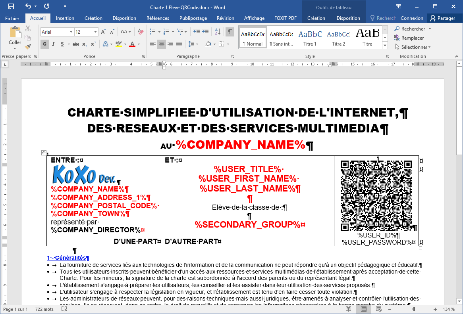Increase the paragraph indent

pyautogui.click(x=205, y=32)
